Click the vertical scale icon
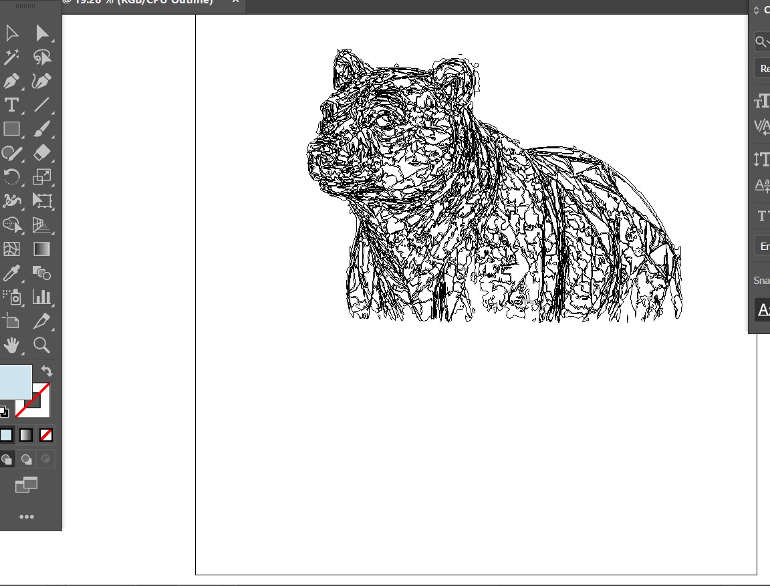 [762, 159]
